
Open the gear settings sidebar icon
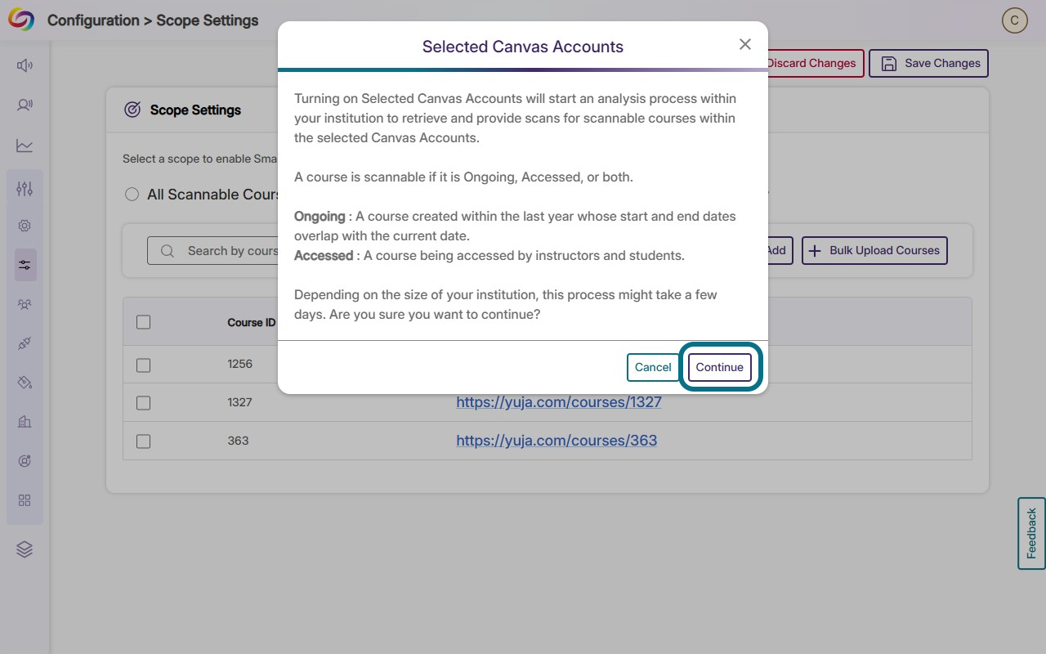click(25, 226)
